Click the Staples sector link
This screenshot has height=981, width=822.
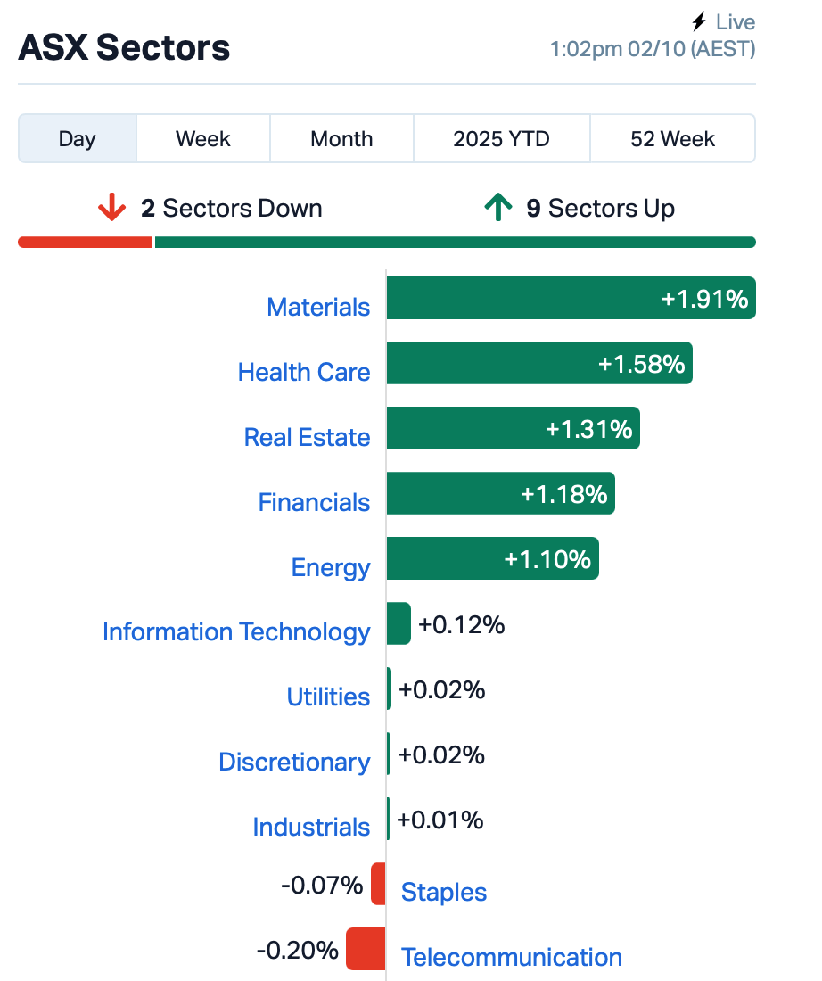click(444, 892)
